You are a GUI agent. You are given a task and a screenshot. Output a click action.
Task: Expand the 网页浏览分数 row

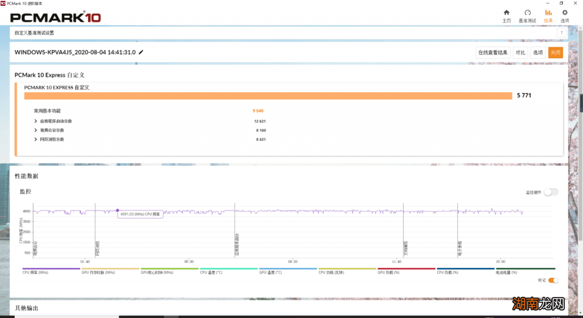click(36, 139)
